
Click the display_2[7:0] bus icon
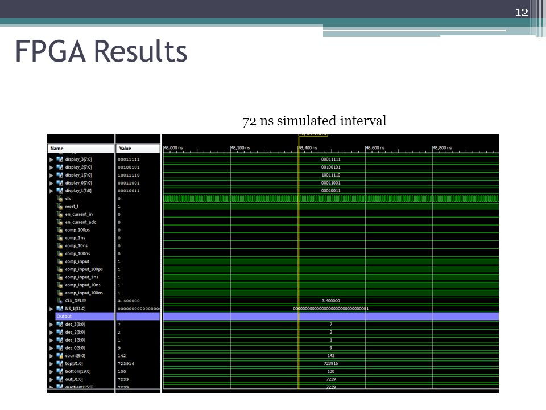(60, 167)
